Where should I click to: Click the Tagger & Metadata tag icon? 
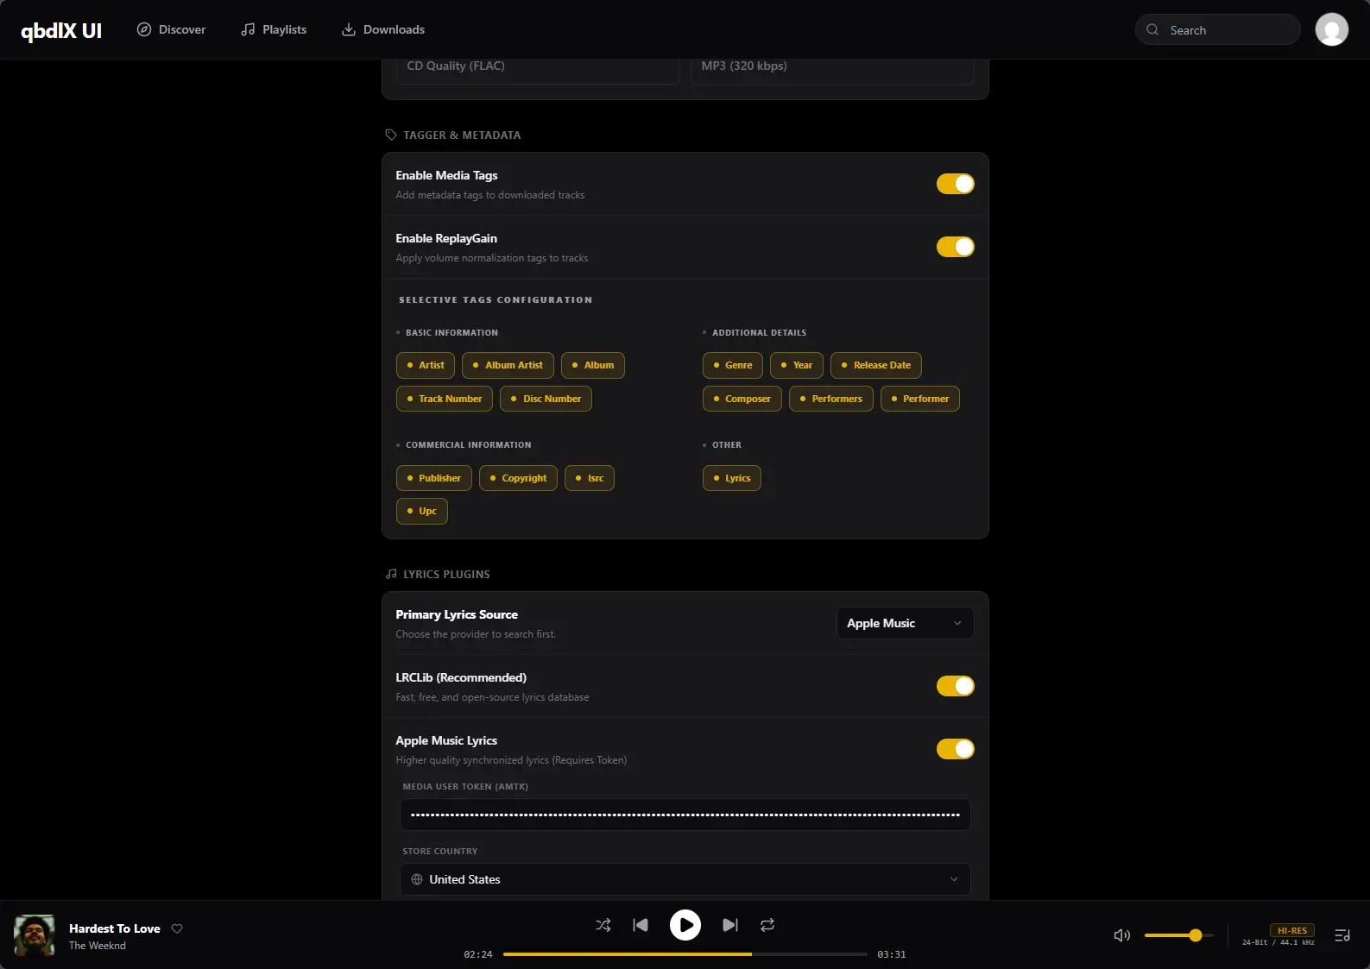click(391, 135)
